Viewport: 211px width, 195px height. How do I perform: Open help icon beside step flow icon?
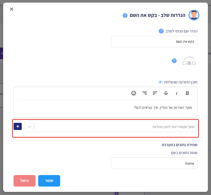(x=174, y=61)
